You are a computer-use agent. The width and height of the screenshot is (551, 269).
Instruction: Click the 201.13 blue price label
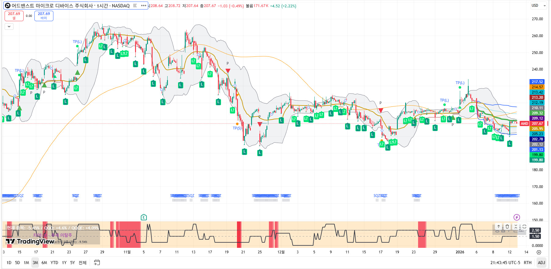coord(537,150)
